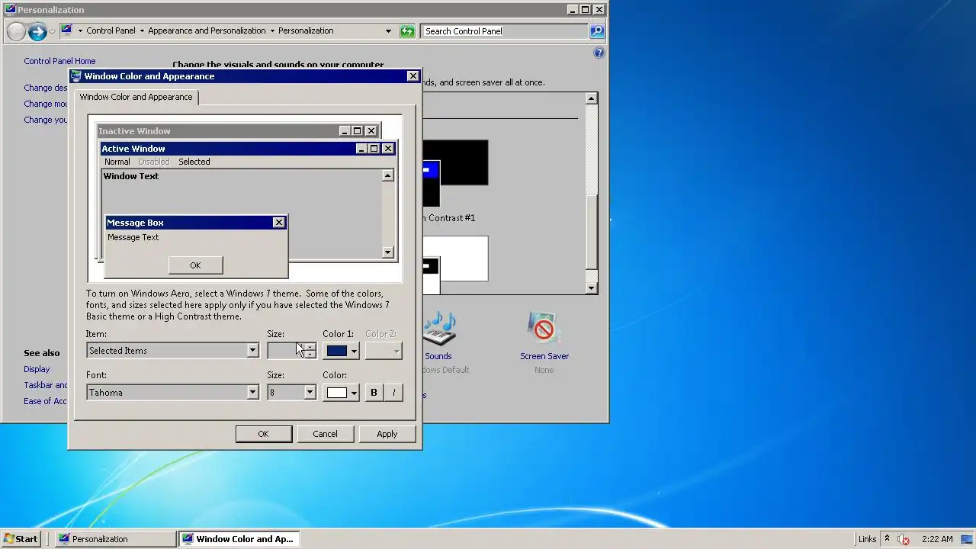Click the Sounds icon in Personalization
Image resolution: width=976 pixels, height=549 pixels.
coord(438,329)
